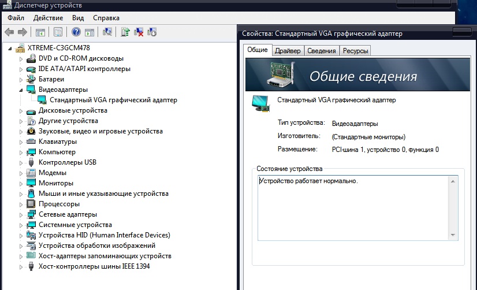Screen dimensions: 477x290
Task: Click the Процессоры chip icon
Action: click(x=31, y=204)
